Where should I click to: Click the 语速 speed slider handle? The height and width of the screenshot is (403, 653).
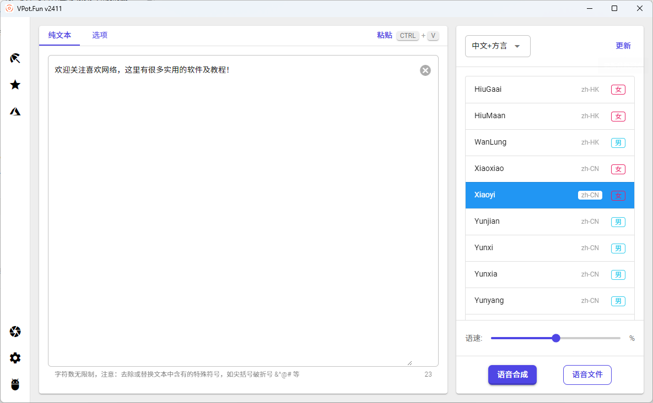point(556,338)
